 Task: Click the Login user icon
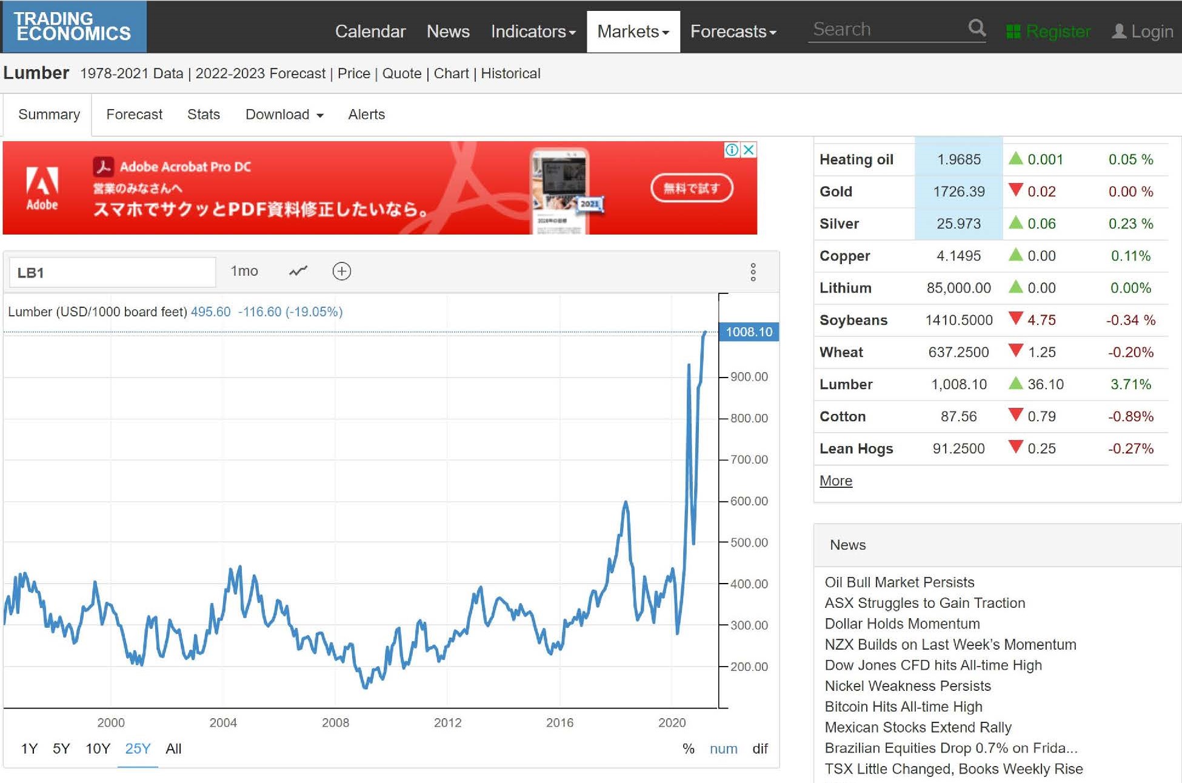click(1118, 32)
